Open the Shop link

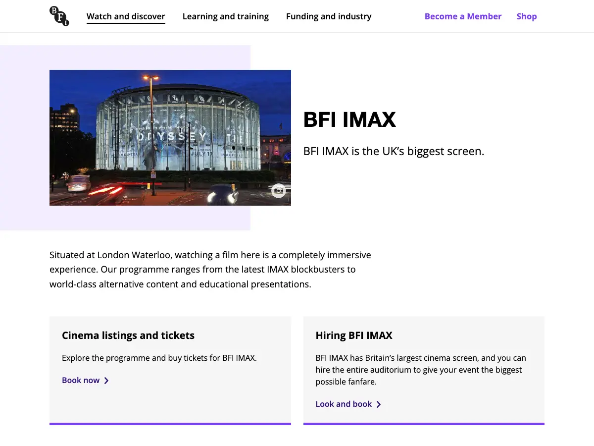527,16
